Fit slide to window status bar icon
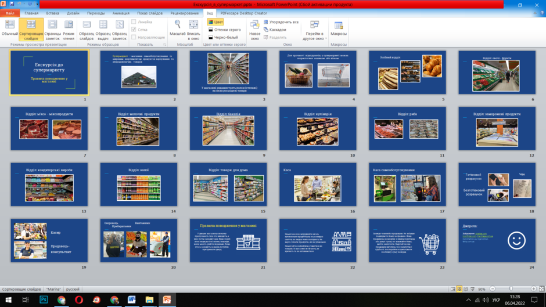The height and width of the screenshot is (307, 546). click(542, 289)
